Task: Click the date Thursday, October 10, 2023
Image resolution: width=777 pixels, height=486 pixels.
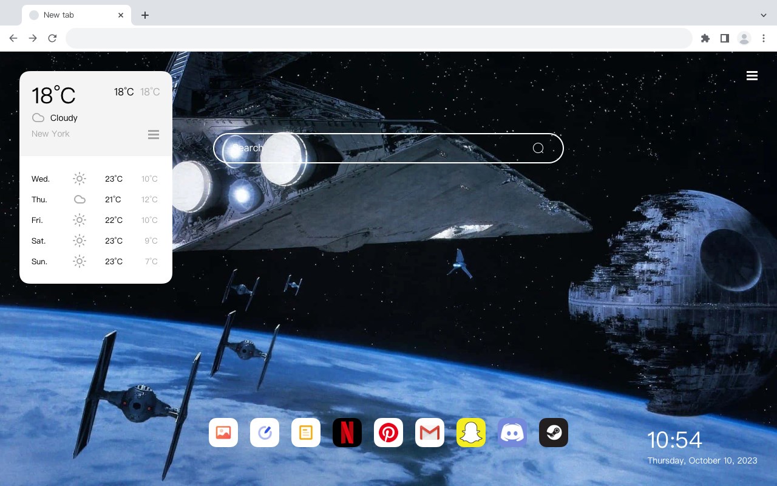Action: click(x=702, y=460)
